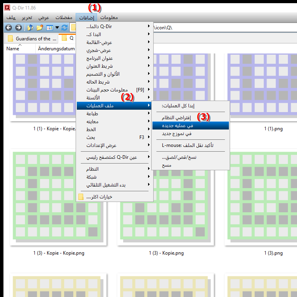Go back with the left arrow button
This screenshot has height=297, width=297.
tap(9, 28)
